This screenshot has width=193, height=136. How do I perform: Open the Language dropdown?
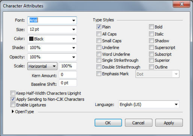pos(176,104)
